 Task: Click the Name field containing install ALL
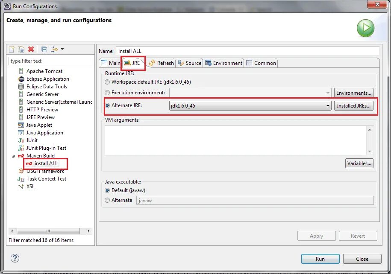247,51
